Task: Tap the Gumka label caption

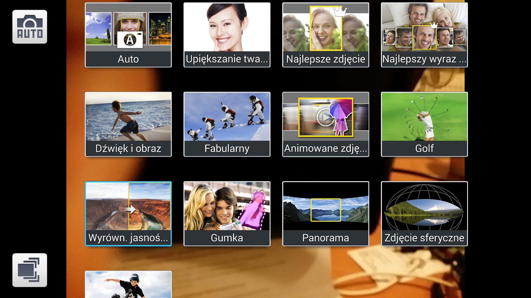Action: [x=227, y=238]
